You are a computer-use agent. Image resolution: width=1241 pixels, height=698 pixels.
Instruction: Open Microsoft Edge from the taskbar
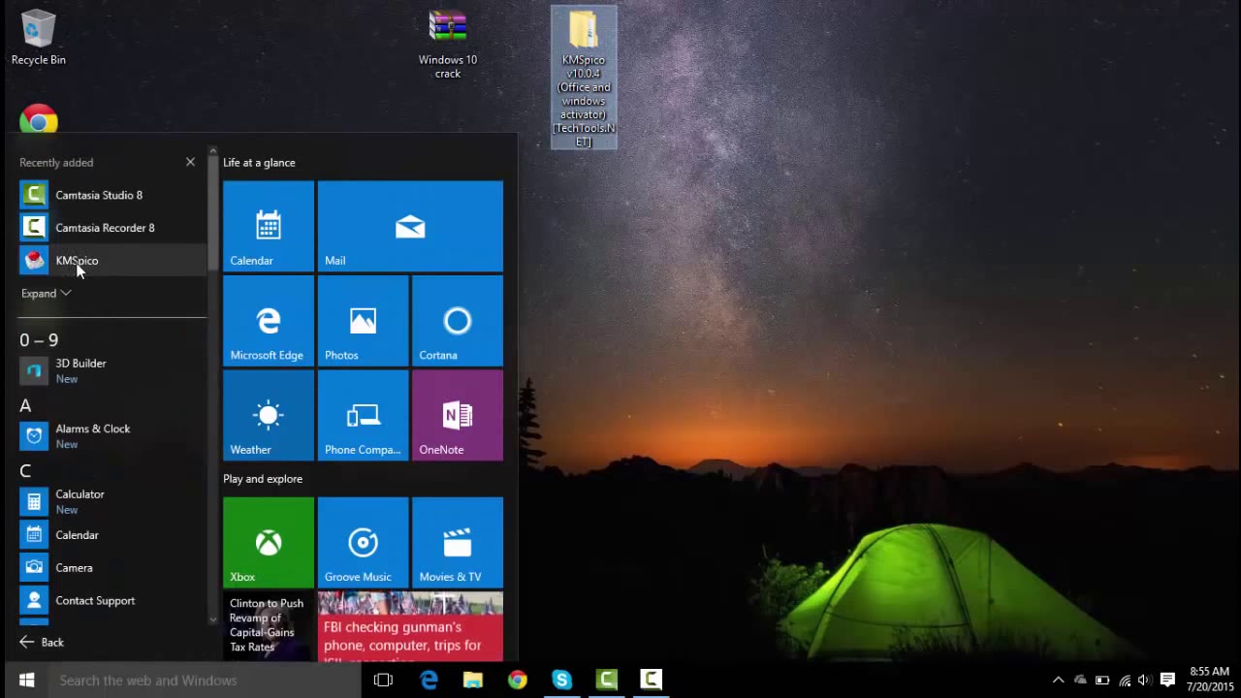click(429, 680)
